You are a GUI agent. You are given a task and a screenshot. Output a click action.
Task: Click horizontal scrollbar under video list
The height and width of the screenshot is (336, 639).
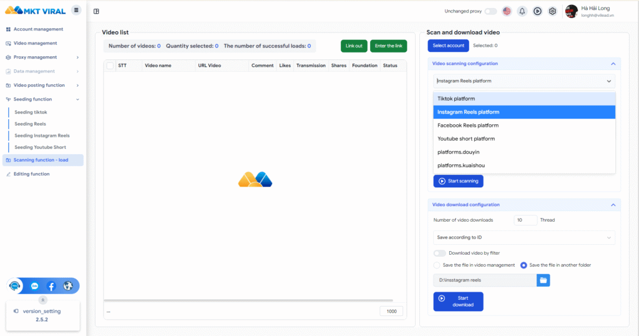(248, 300)
